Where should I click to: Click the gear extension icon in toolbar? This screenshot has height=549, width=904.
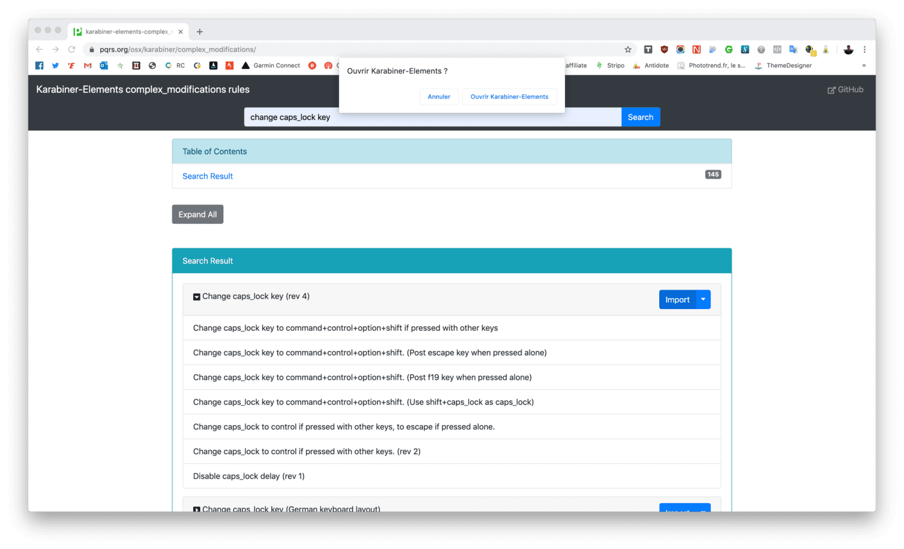761,49
